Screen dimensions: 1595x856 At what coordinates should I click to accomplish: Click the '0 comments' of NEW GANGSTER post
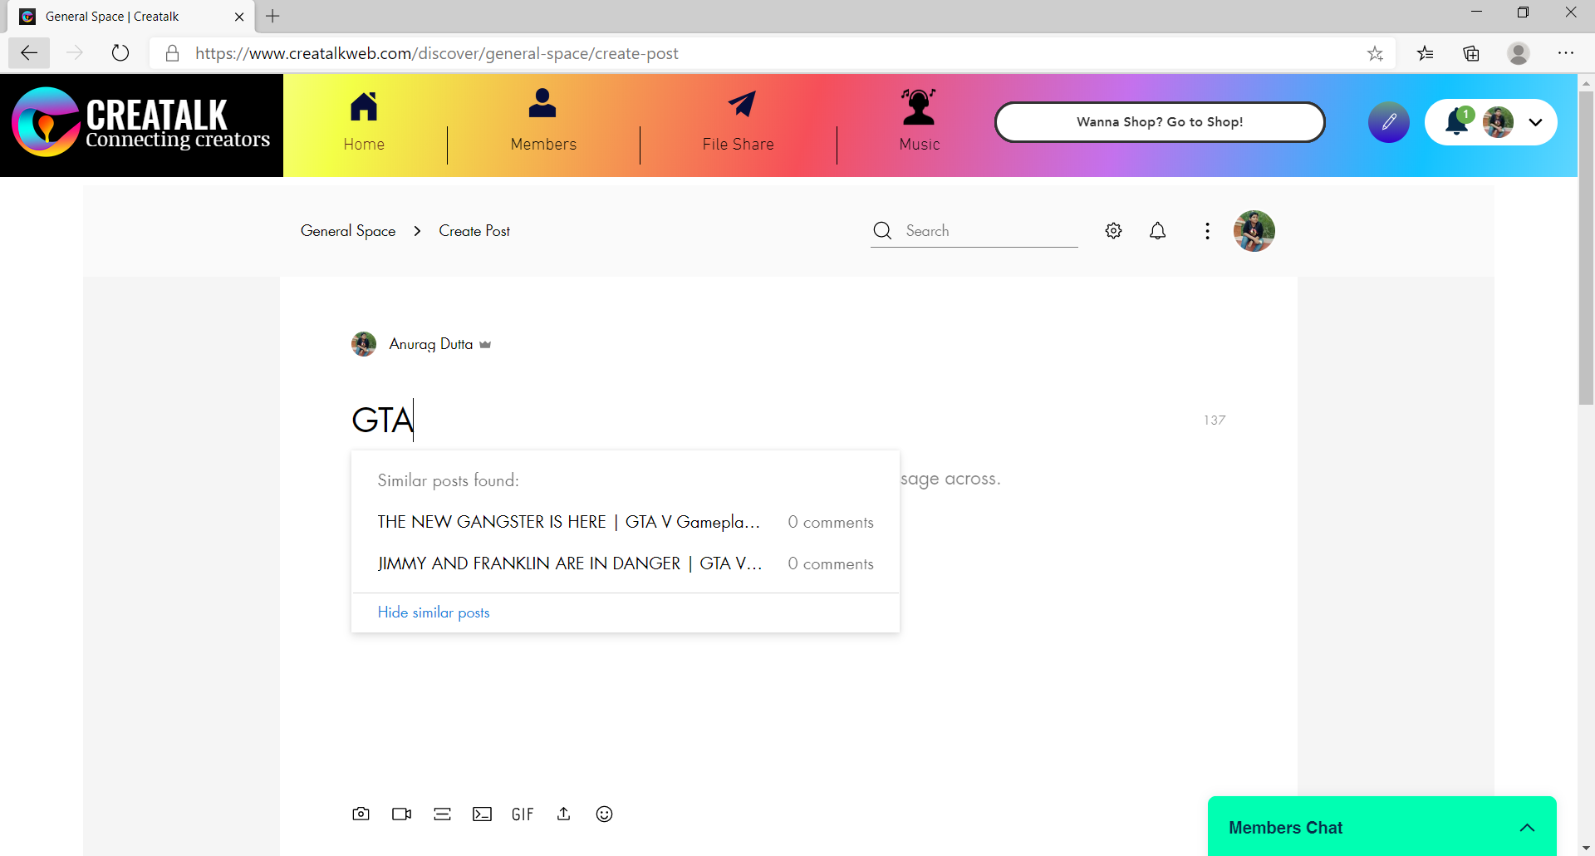831,523
